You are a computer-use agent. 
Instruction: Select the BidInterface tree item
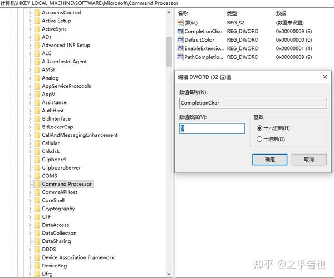[56, 118]
